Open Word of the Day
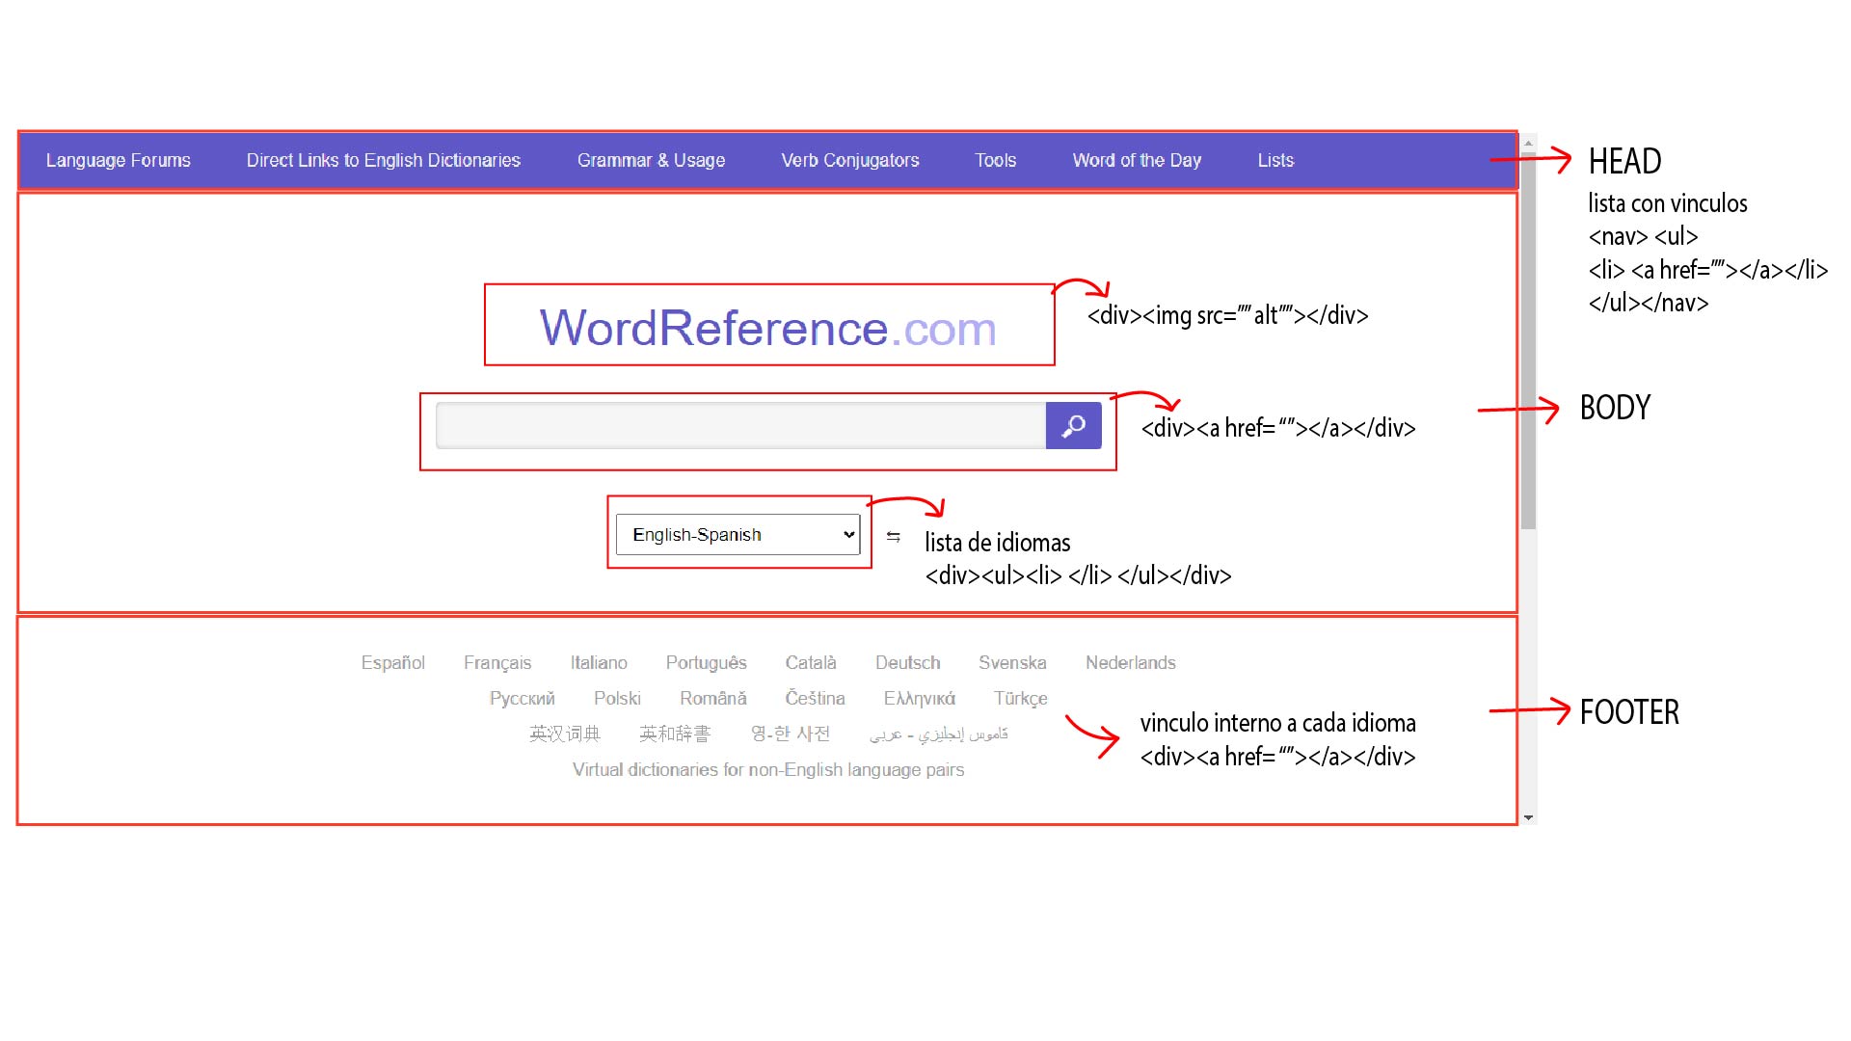This screenshot has height=1041, width=1851. tap(1137, 160)
